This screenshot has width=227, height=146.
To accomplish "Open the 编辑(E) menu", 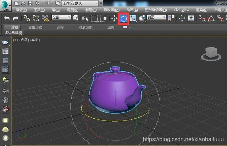I will tap(21, 10).
